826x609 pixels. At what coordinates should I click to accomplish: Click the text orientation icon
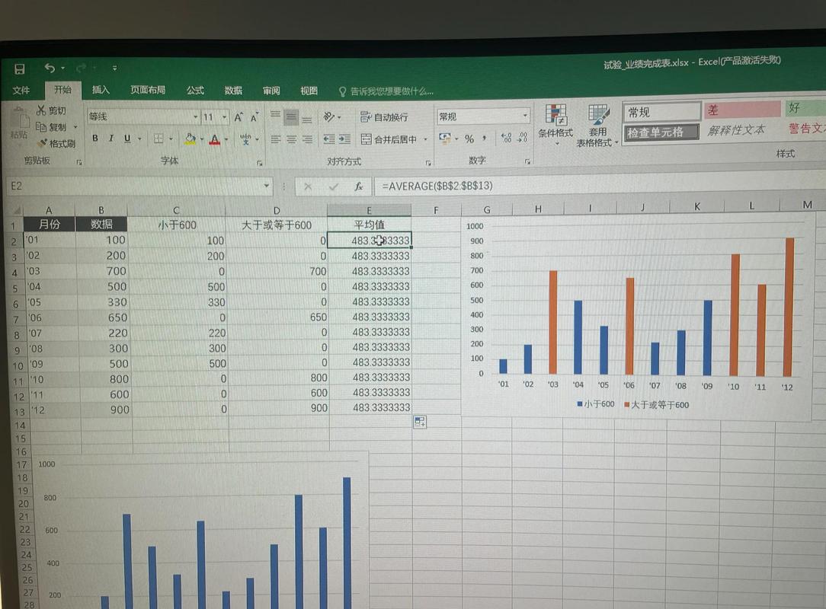[329, 117]
